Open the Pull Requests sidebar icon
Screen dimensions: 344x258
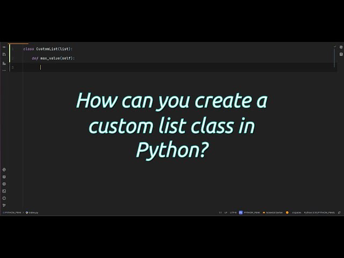click(x=4, y=54)
